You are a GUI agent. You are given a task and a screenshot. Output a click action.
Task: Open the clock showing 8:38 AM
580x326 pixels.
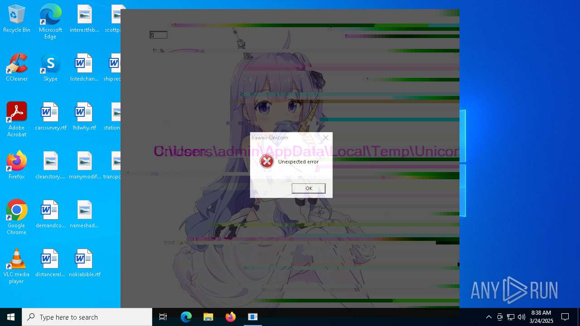(541, 317)
